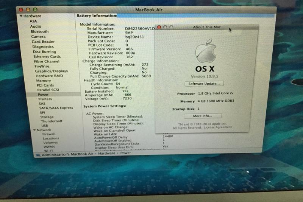303x202 pixels.
Task: Select SPI in the sidebar
Action: pos(42,112)
